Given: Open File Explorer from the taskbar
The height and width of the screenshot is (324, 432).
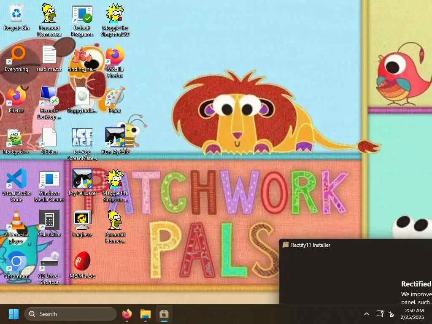Looking at the screenshot, I should coord(146,314).
